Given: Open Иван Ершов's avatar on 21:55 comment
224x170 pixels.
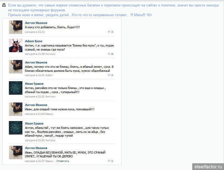Looking at the screenshot, I should coord(16,128).
